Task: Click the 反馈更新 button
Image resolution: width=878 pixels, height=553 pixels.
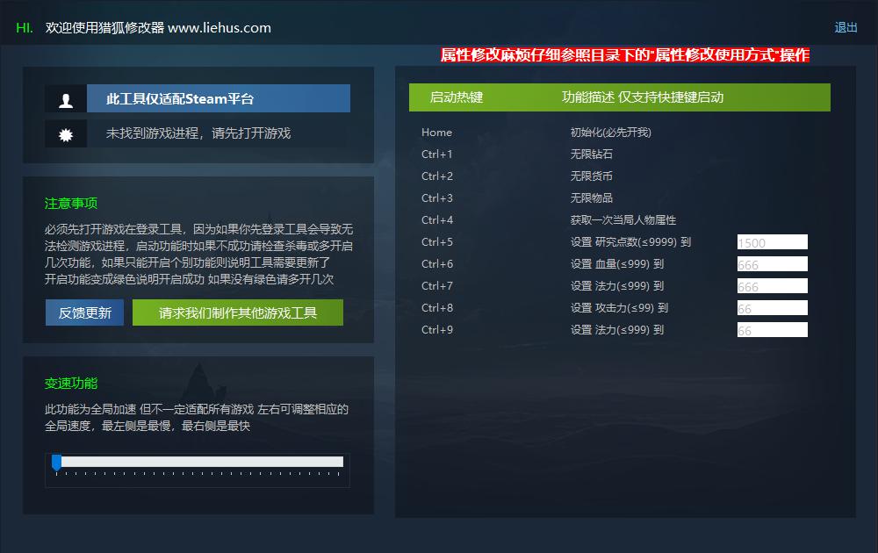Action: (x=84, y=312)
